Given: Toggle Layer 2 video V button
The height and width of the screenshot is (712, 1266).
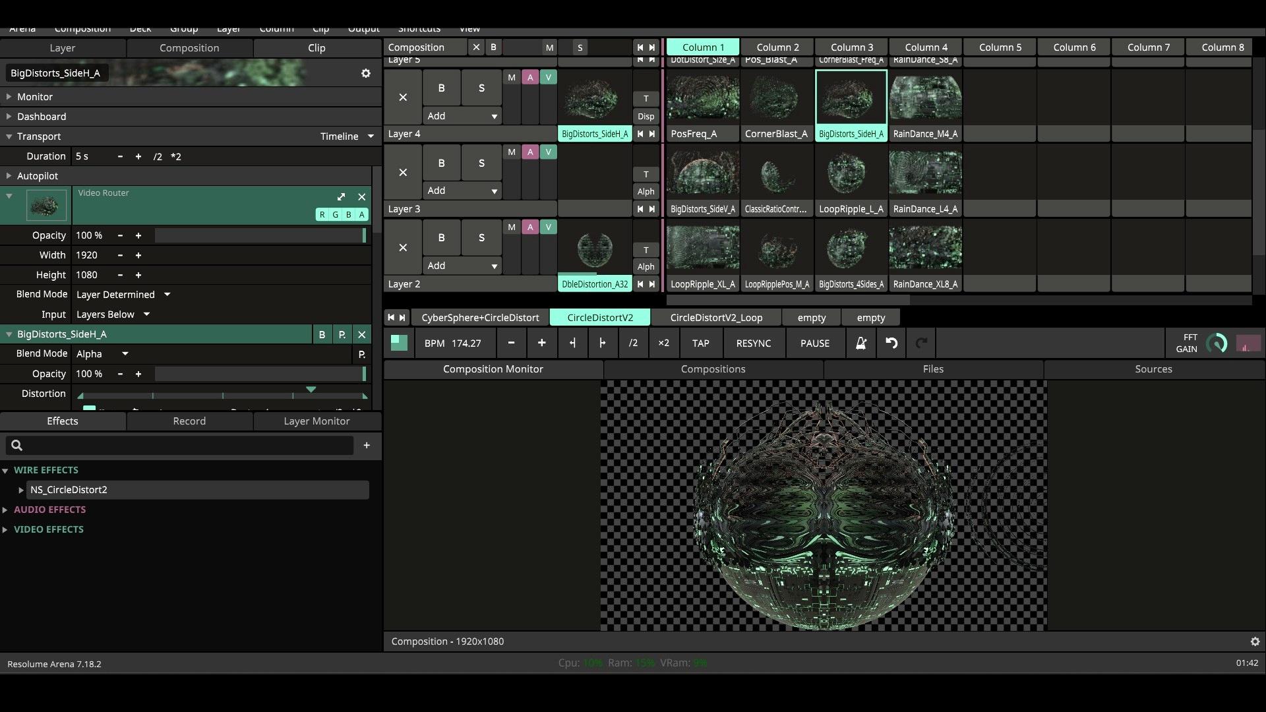Looking at the screenshot, I should click(548, 227).
